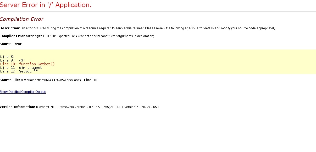Click the Version Information label
The image size is (316, 152).
18,107
